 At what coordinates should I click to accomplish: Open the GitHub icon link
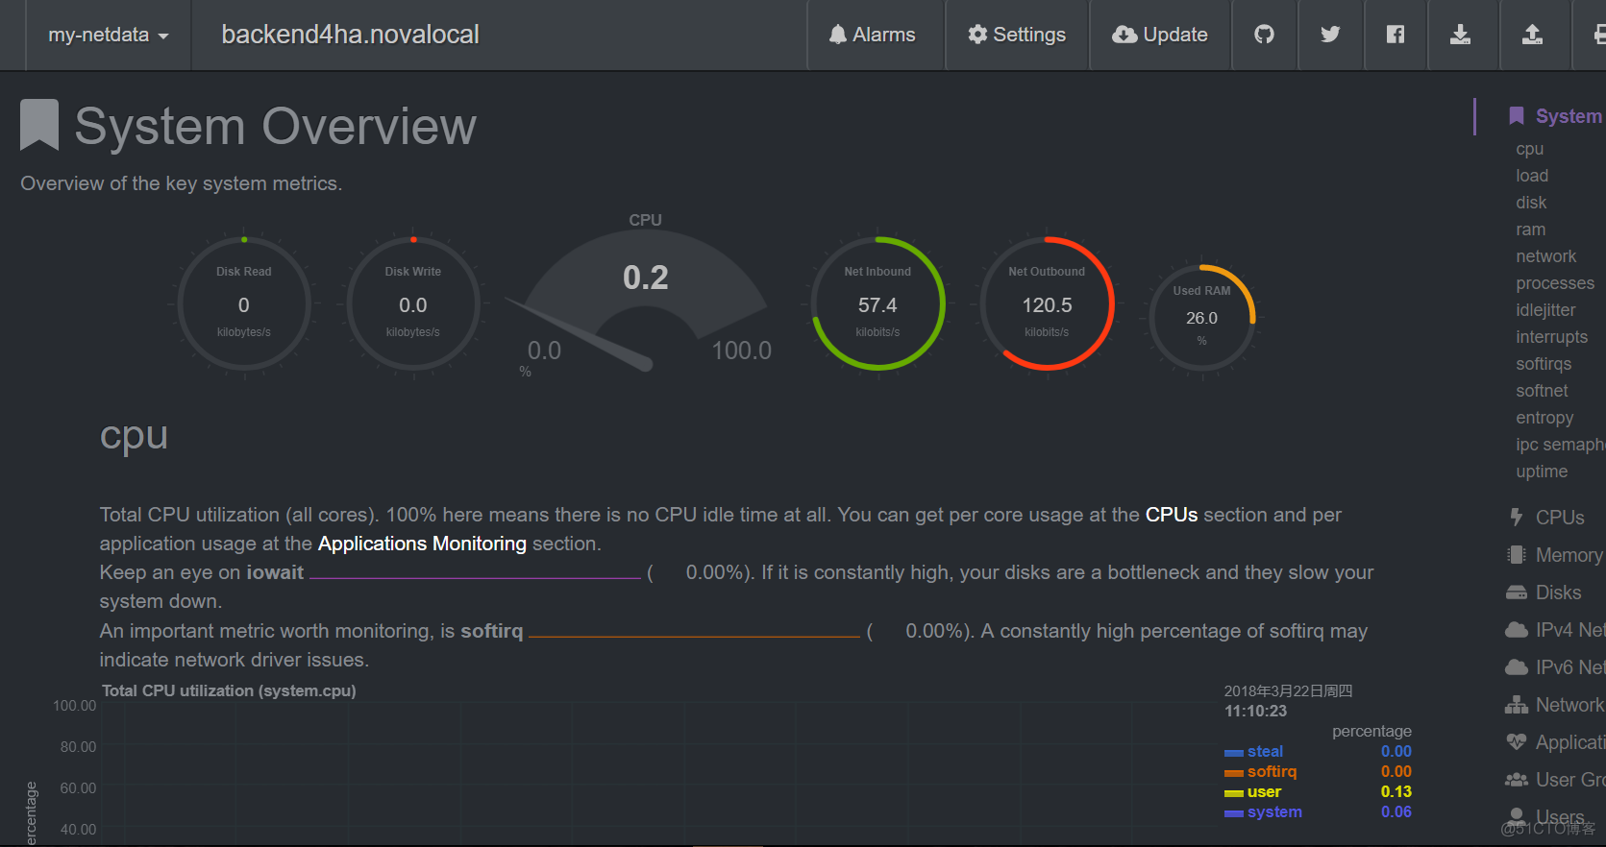pyautogui.click(x=1264, y=35)
